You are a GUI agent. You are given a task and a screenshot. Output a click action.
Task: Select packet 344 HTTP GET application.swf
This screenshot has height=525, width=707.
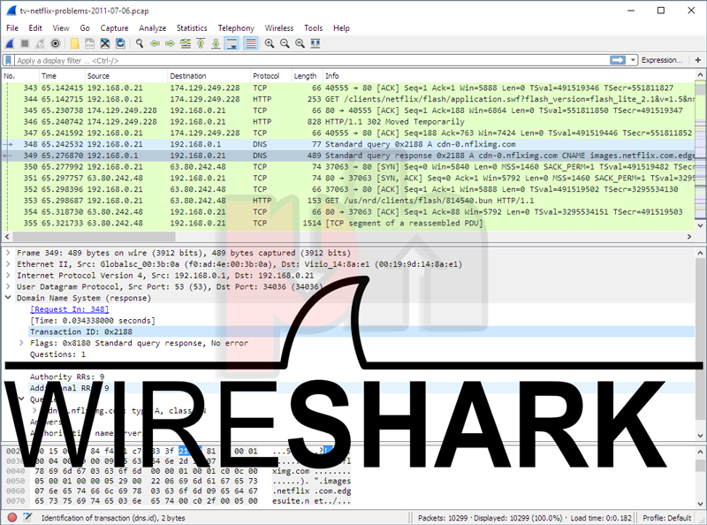348,99
